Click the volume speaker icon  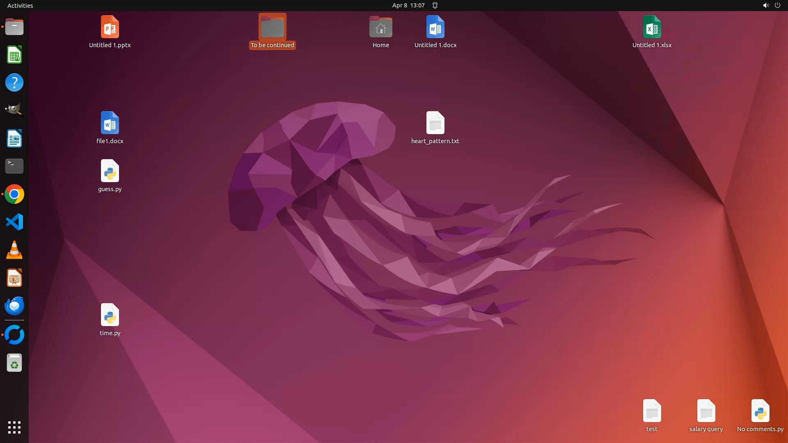point(765,5)
